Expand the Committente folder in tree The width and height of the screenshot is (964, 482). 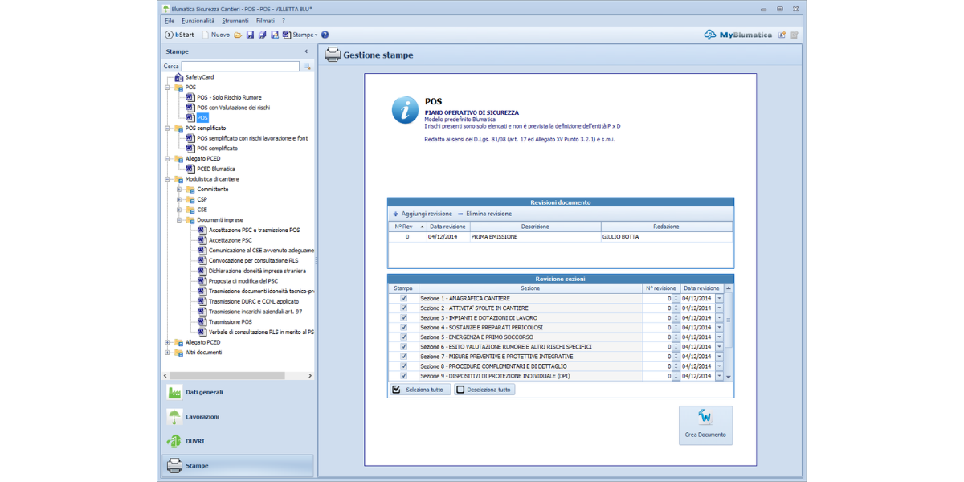click(x=179, y=189)
